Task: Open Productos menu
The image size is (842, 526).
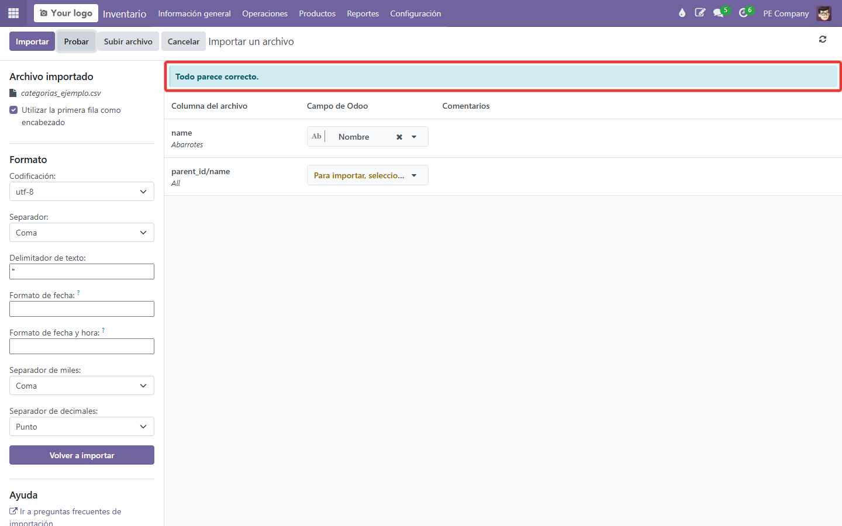Action: pyautogui.click(x=318, y=13)
